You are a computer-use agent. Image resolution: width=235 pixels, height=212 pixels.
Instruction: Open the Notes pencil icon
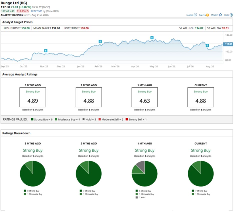point(195,15)
